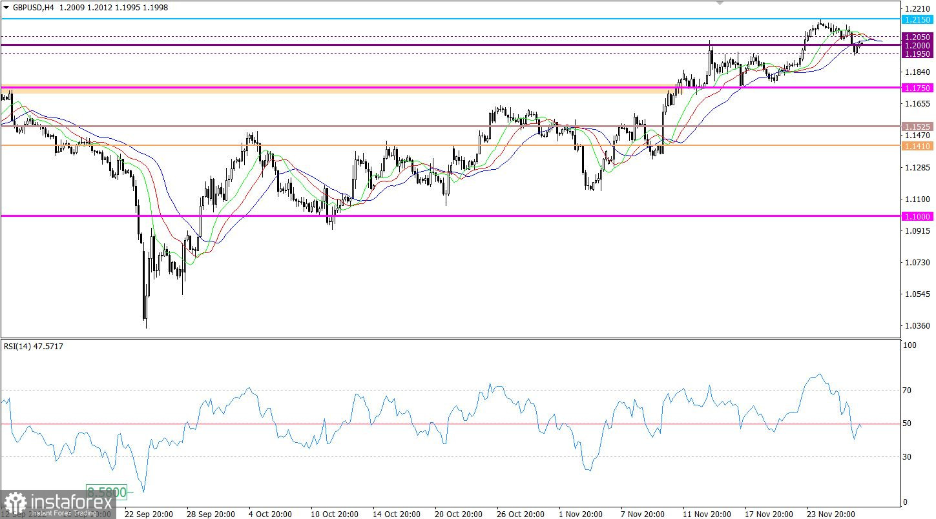Screen dimensions: 936x519
Task: Click the magenta 1.1000 price level tag
Action: point(918,217)
